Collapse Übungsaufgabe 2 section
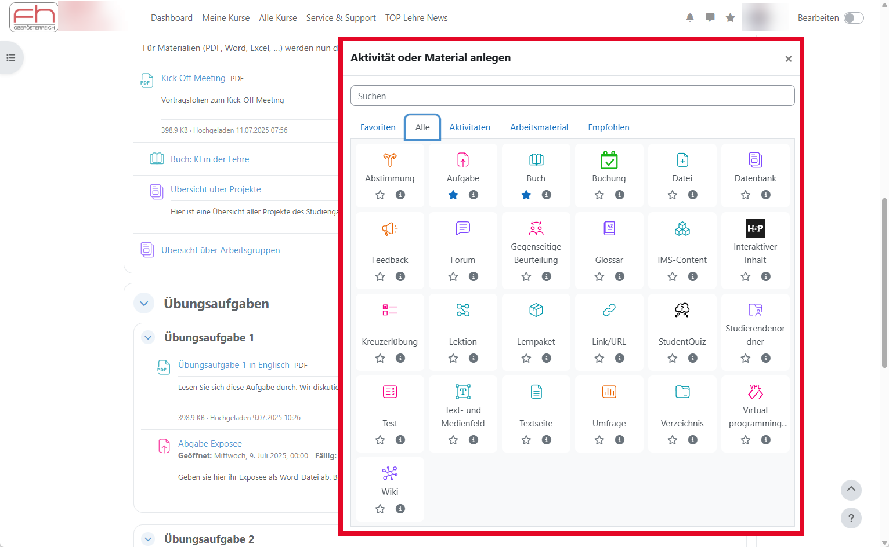 [148, 539]
